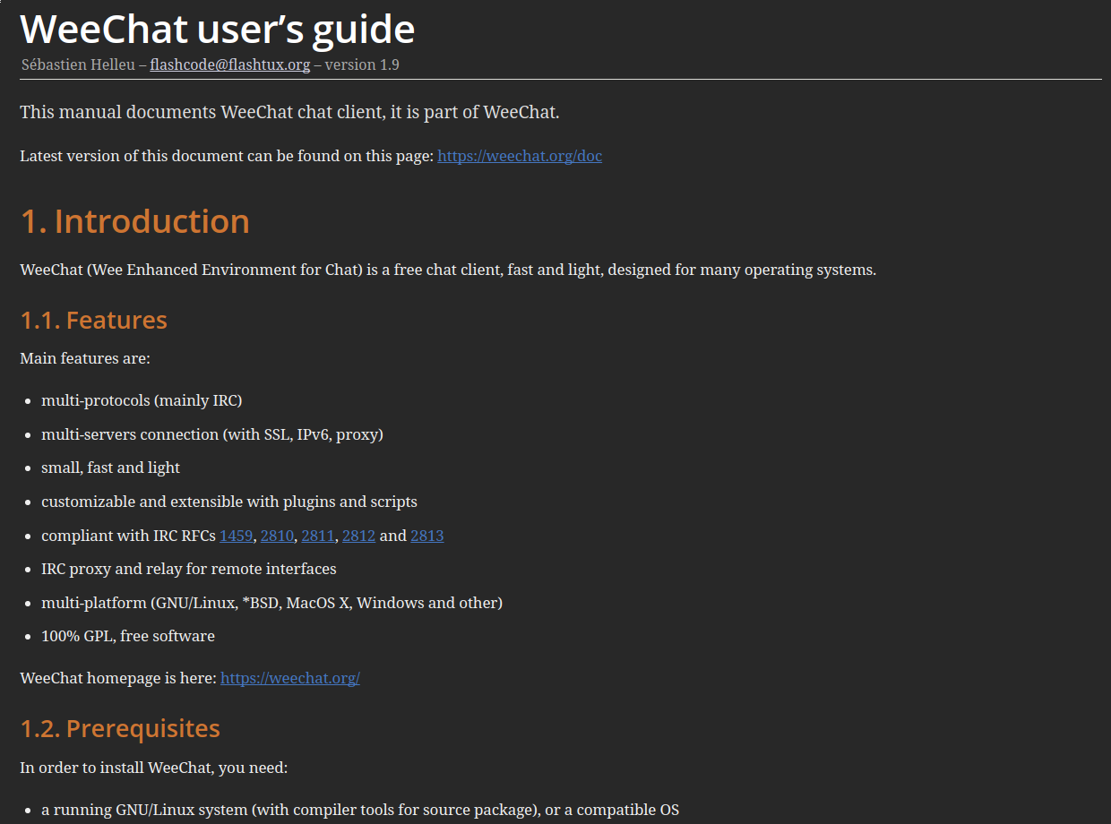The image size is (1111, 824).
Task: Click the "multi-servers connection" bullet
Action: [x=212, y=434]
